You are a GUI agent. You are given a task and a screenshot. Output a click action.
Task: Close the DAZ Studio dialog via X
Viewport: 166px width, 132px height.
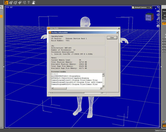(119, 28)
